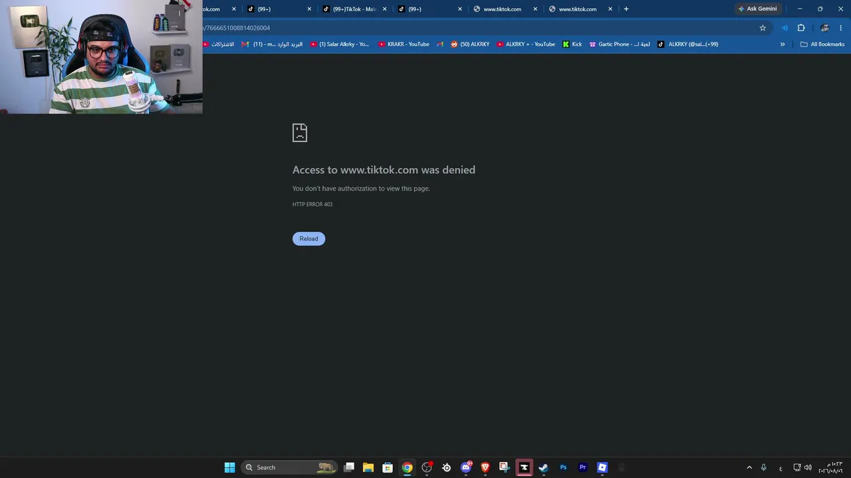Close the "(99+)TikTok - Mak" tab

point(384,9)
